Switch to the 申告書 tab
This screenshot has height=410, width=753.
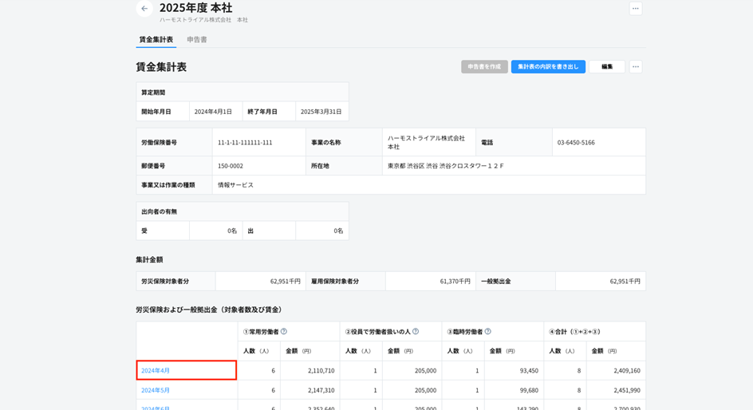(x=197, y=39)
